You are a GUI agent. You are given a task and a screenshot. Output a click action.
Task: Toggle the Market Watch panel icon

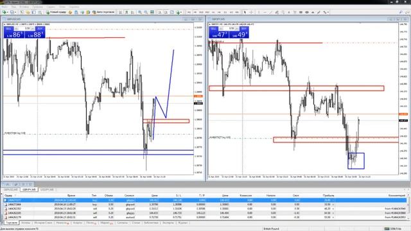point(22,12)
